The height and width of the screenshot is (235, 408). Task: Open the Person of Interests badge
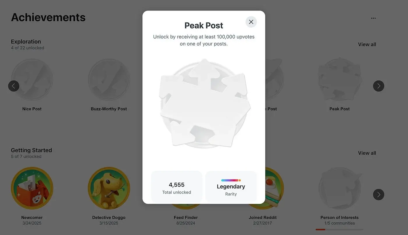[x=340, y=188]
